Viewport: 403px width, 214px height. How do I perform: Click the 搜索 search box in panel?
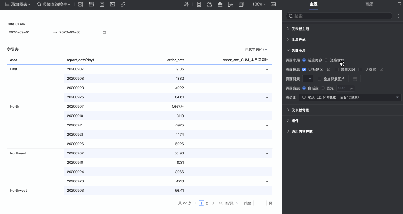coord(339,16)
